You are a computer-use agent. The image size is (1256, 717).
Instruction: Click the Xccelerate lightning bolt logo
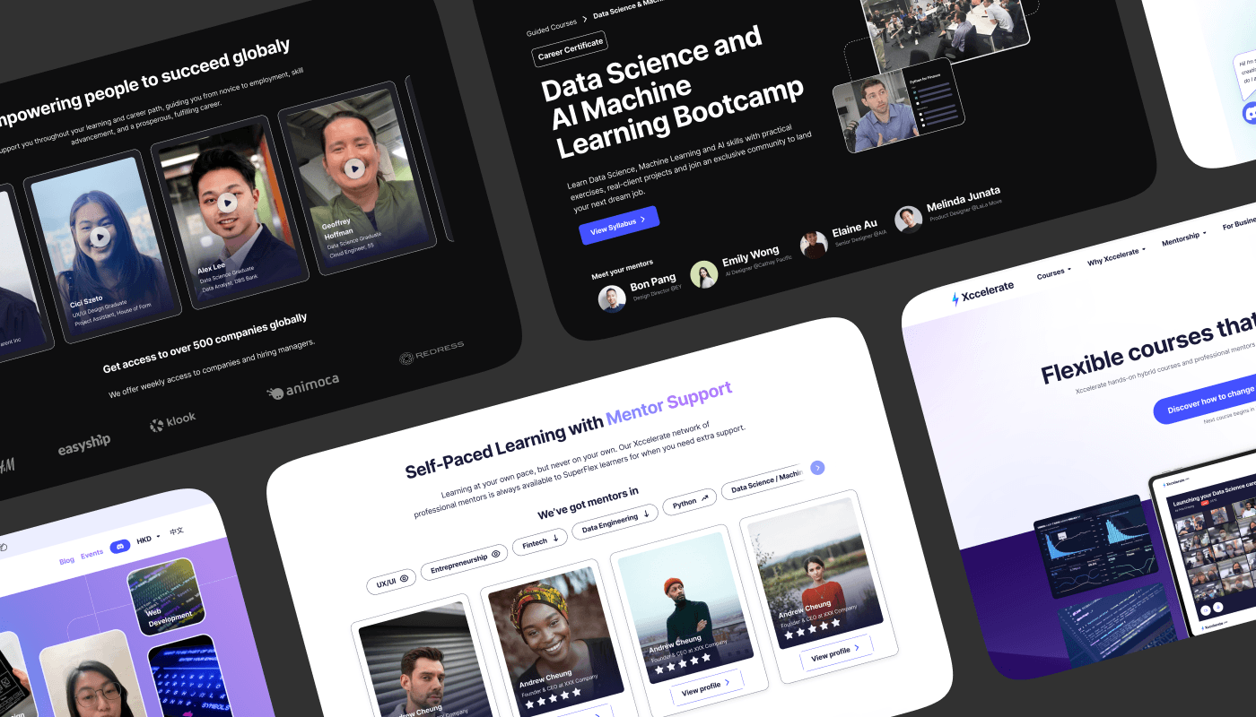(x=955, y=298)
